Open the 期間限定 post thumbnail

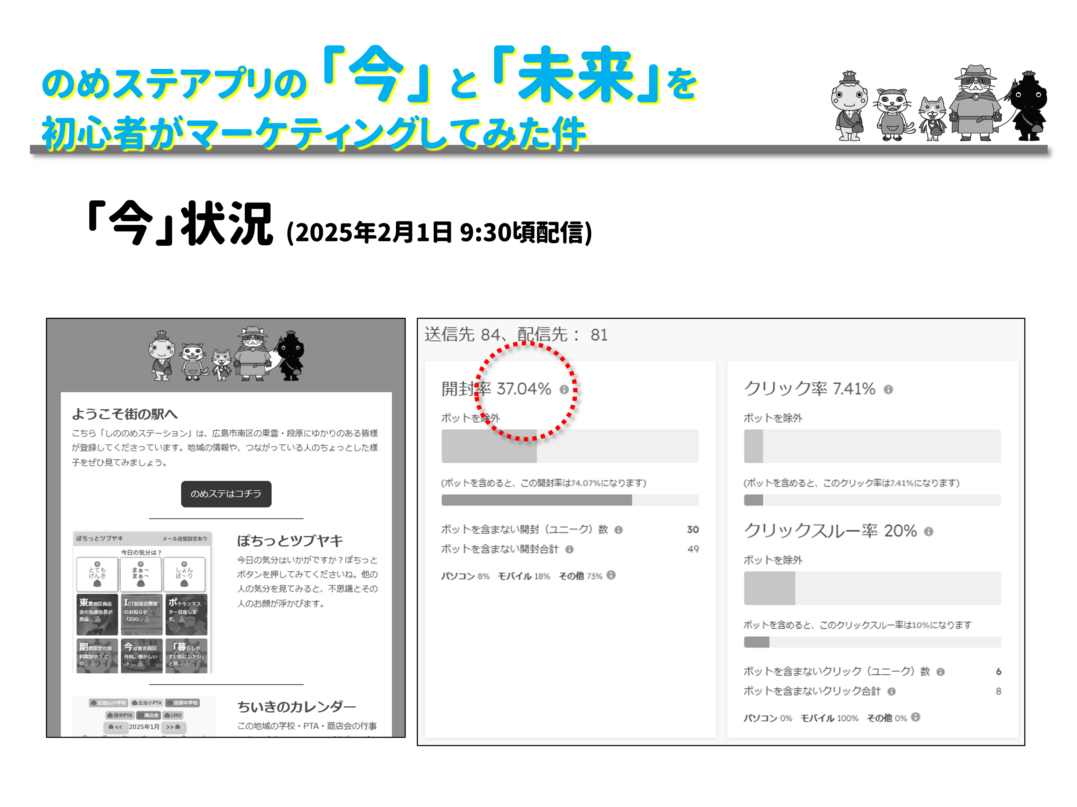97,656
